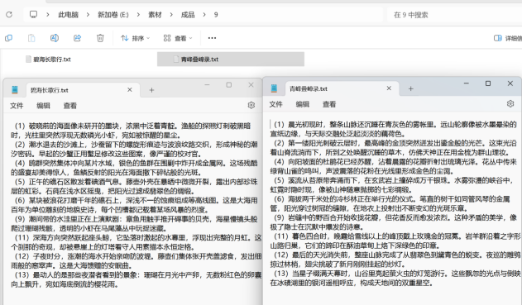Expand the 排序 sort dropdown
Viewport: 522px width, 305px height.
click(135, 38)
